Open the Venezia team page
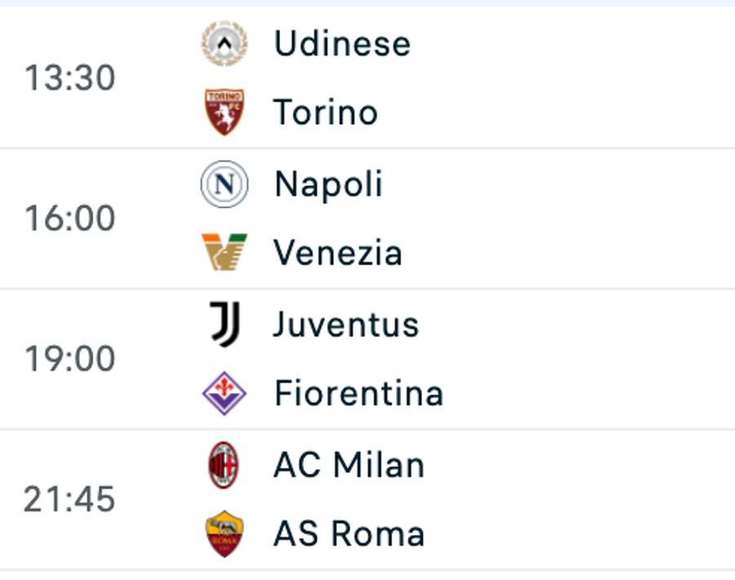Image resolution: width=735 pixels, height=580 pixels. pos(337,252)
